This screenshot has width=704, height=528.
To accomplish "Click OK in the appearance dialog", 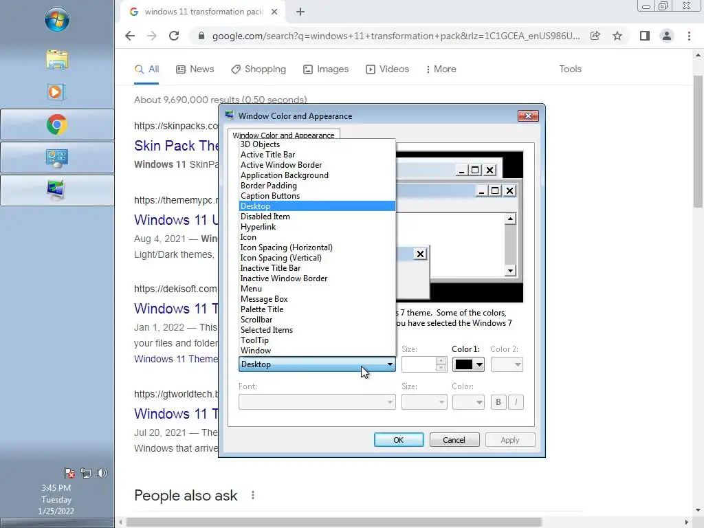I will (399, 440).
